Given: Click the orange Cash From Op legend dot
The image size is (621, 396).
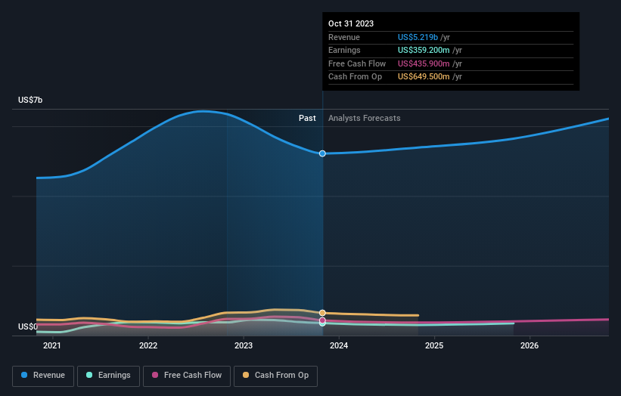Looking at the screenshot, I should pyautogui.click(x=246, y=375).
